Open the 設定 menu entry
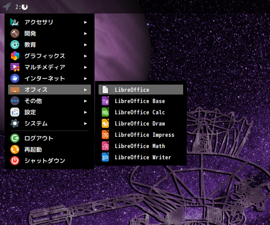Screen dimensions: 270x225 click(49, 112)
